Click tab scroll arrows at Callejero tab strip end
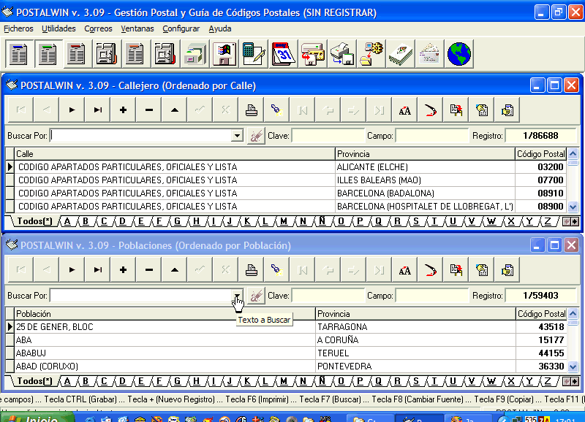 coord(571,222)
